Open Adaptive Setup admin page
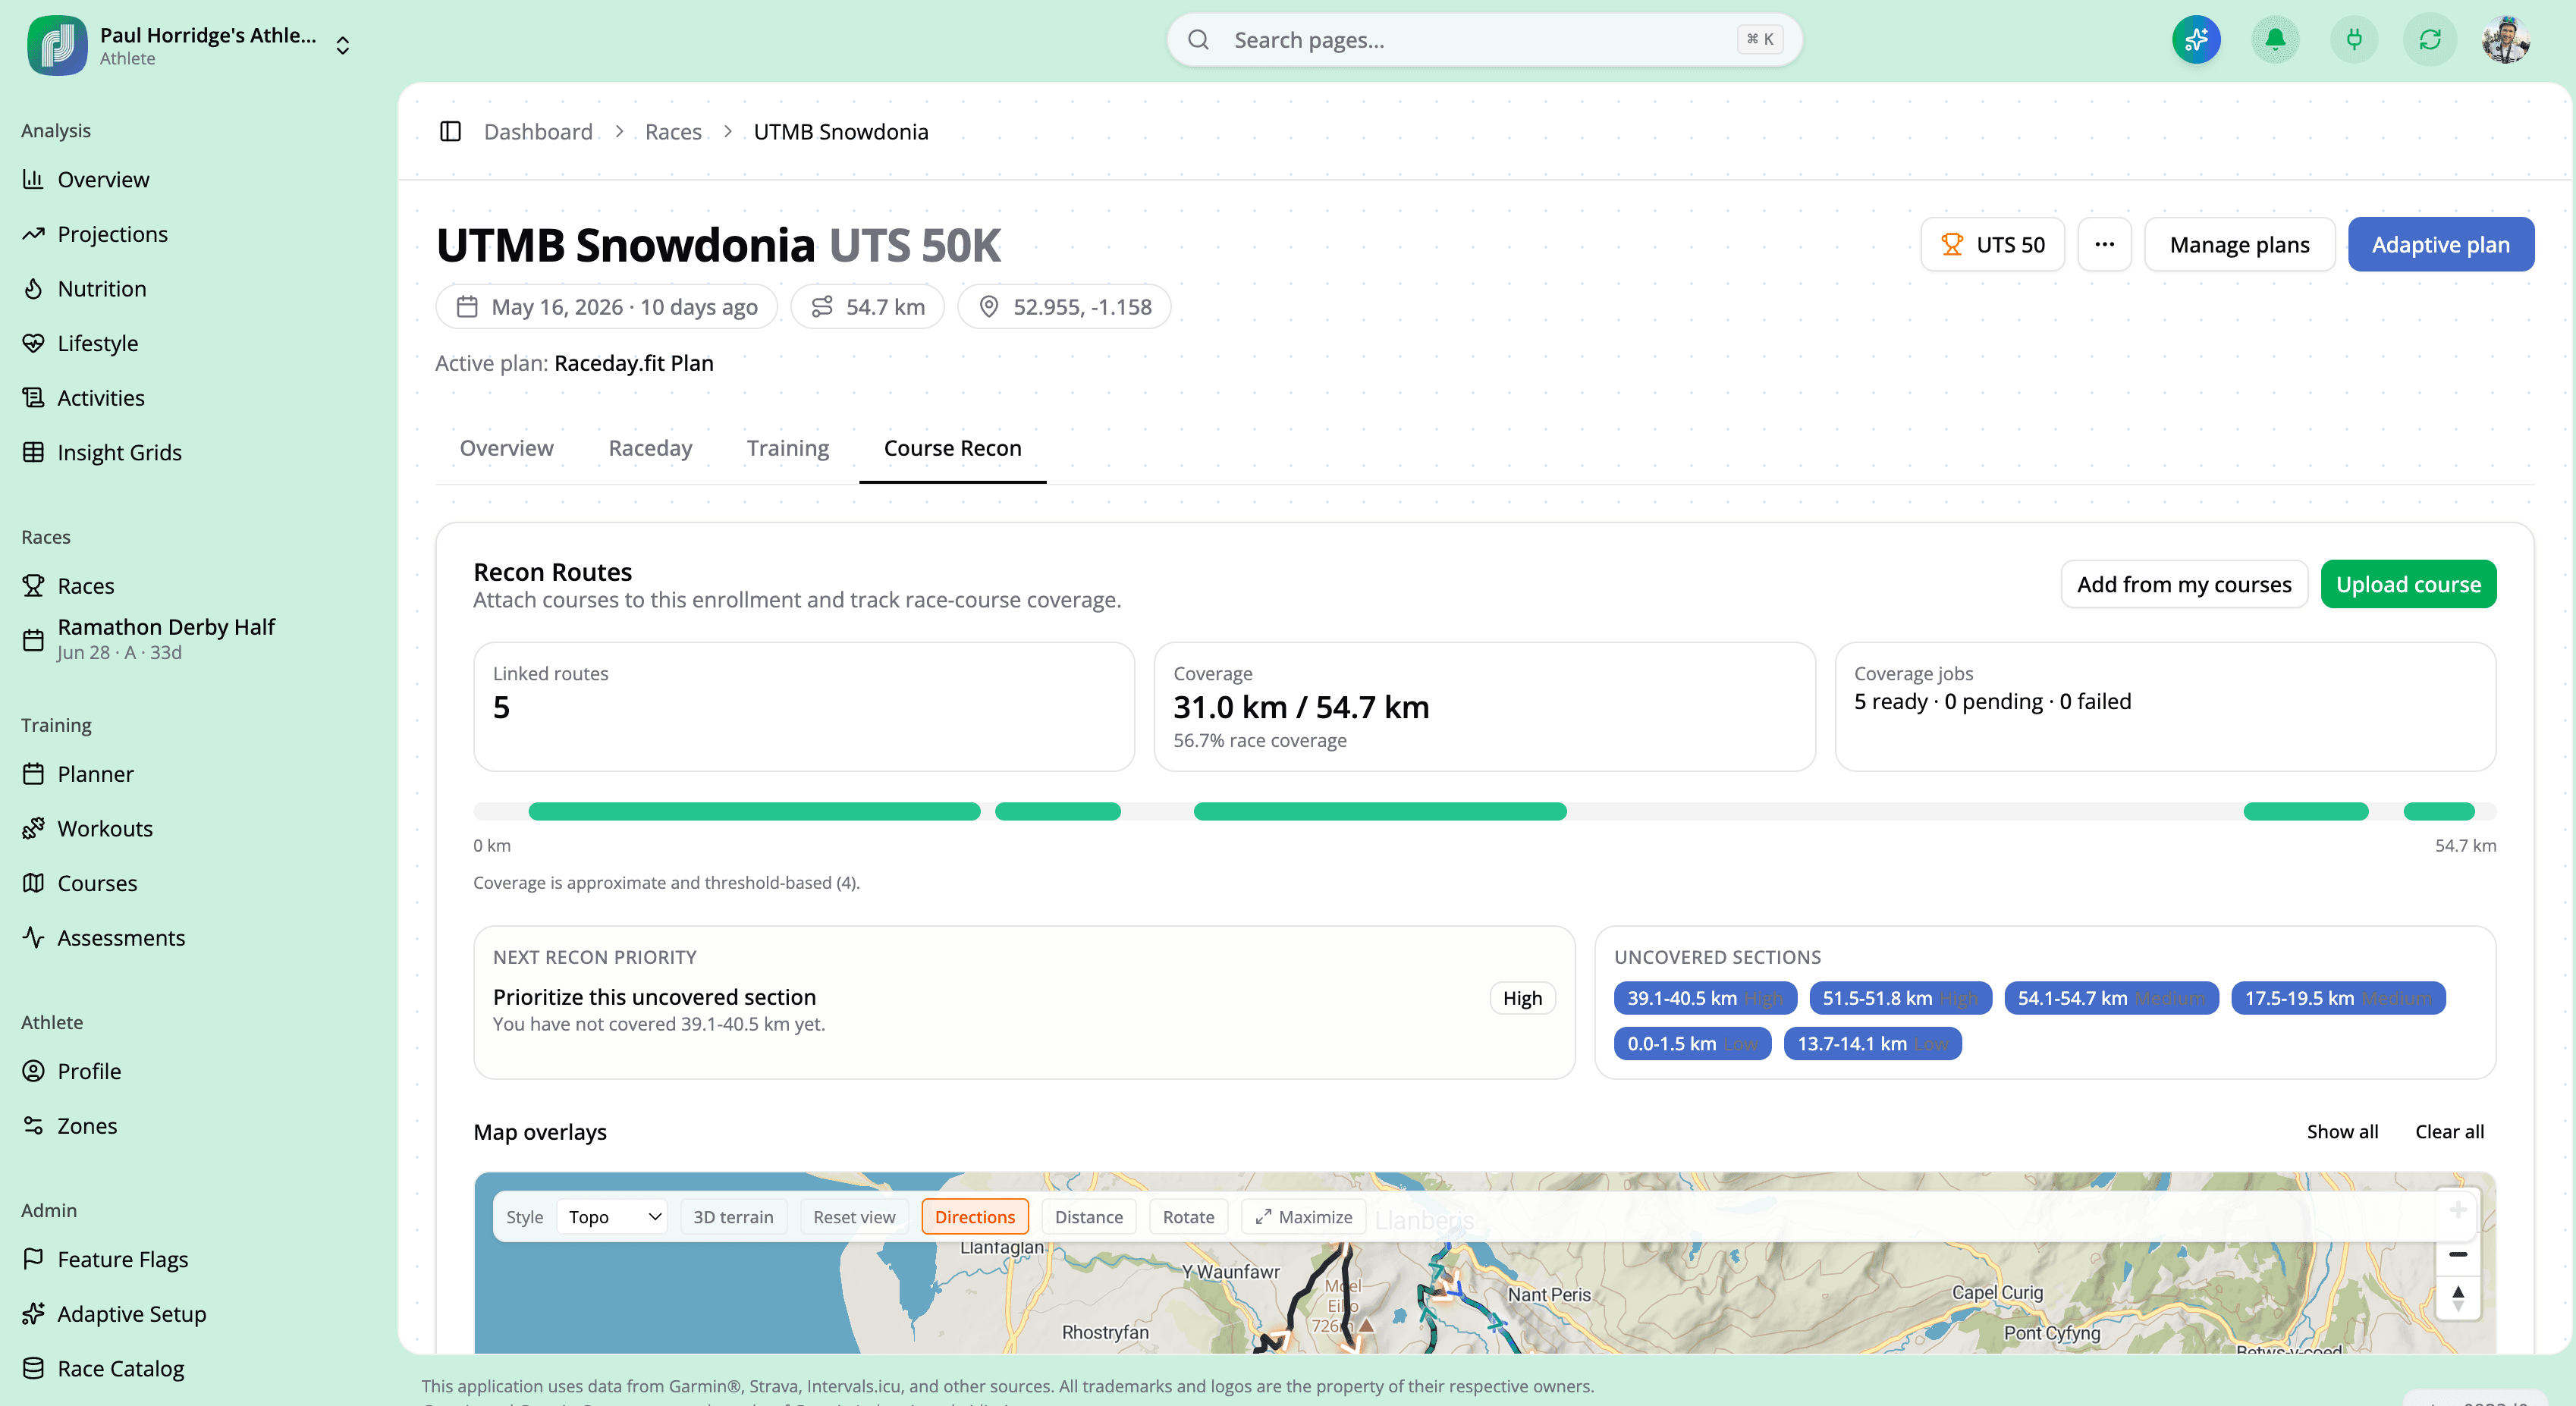Image resolution: width=2576 pixels, height=1406 pixels. pos(131,1314)
